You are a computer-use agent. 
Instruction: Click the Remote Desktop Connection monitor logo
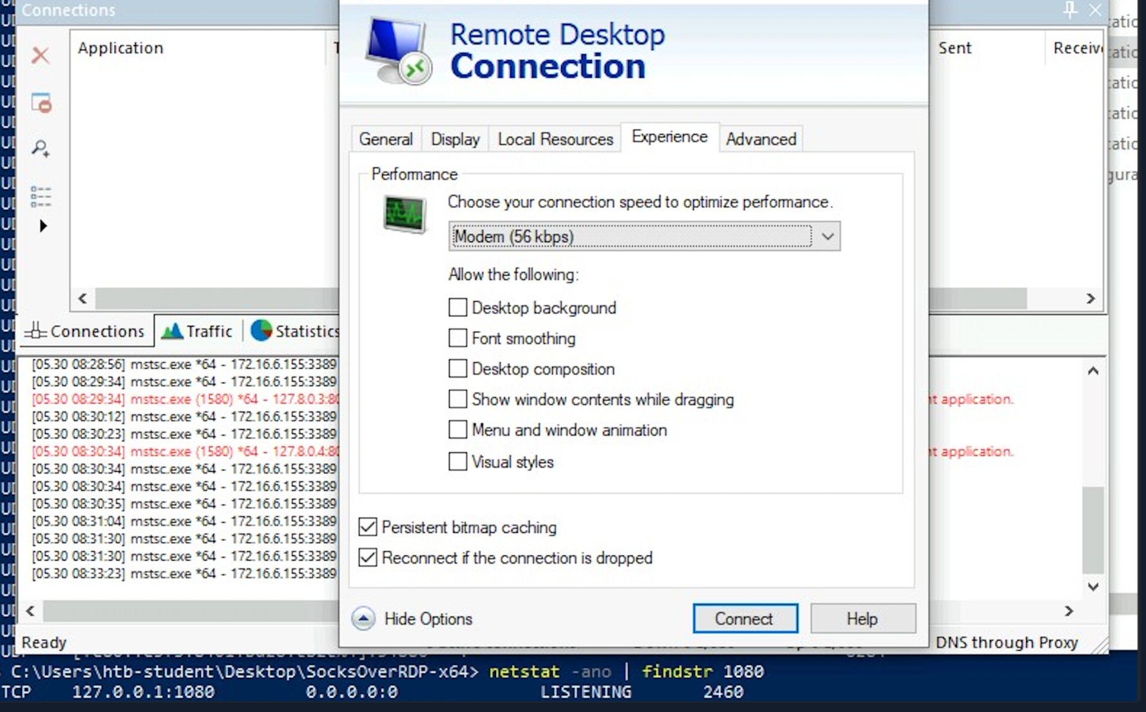[x=399, y=52]
